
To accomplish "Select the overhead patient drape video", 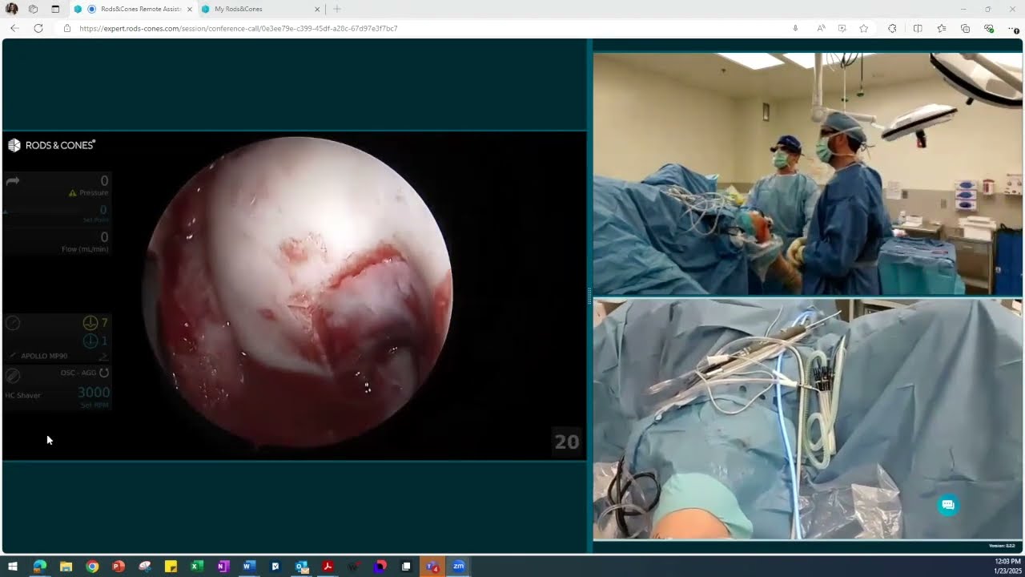I will [807, 419].
